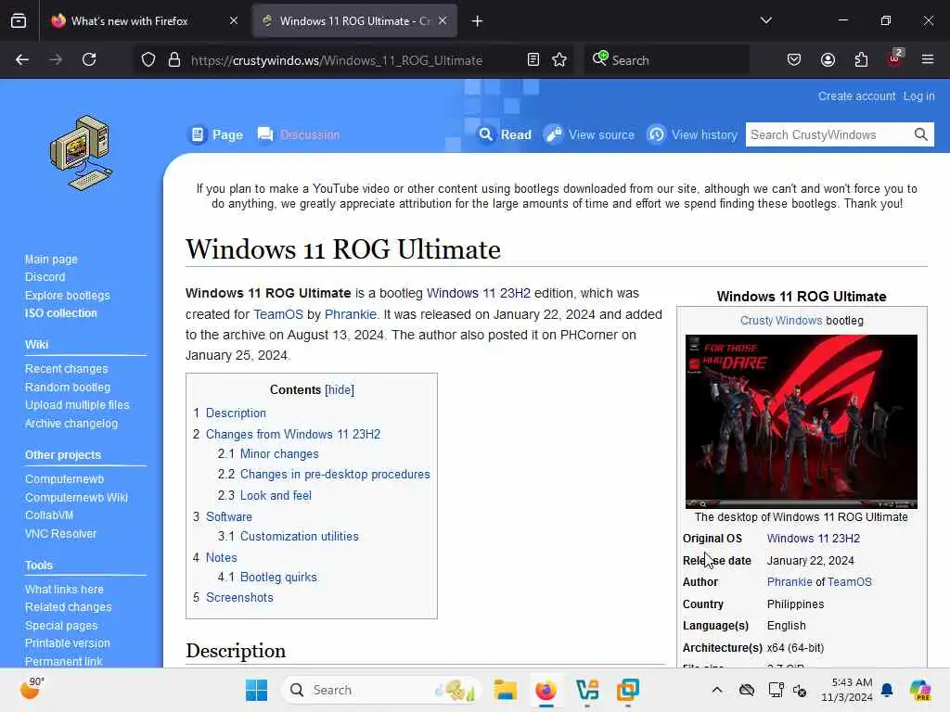This screenshot has height=712, width=950.
Task: Click the Firefox toolbar Search box
Action: click(x=666, y=60)
